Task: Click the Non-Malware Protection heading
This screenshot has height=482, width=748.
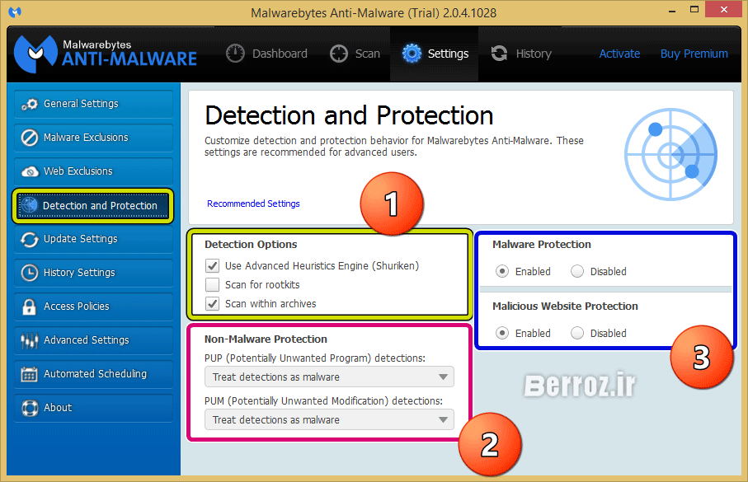Action: (x=266, y=339)
